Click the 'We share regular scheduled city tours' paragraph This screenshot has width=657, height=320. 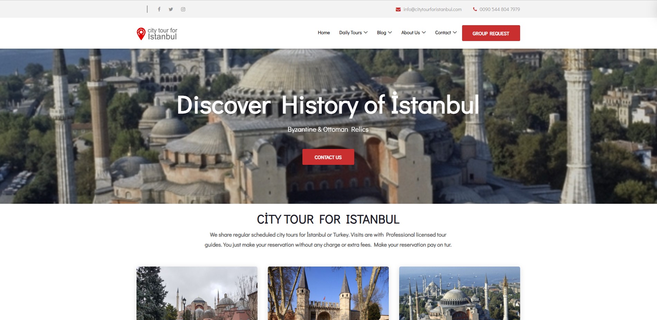328,240
